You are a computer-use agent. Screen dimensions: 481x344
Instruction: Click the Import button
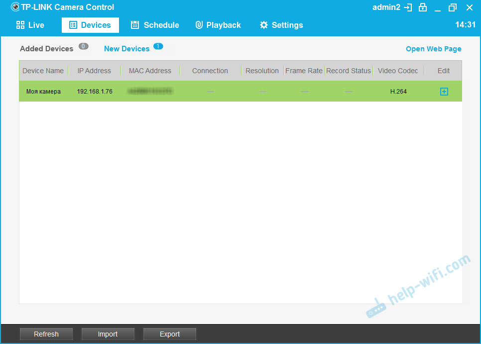tap(108, 334)
